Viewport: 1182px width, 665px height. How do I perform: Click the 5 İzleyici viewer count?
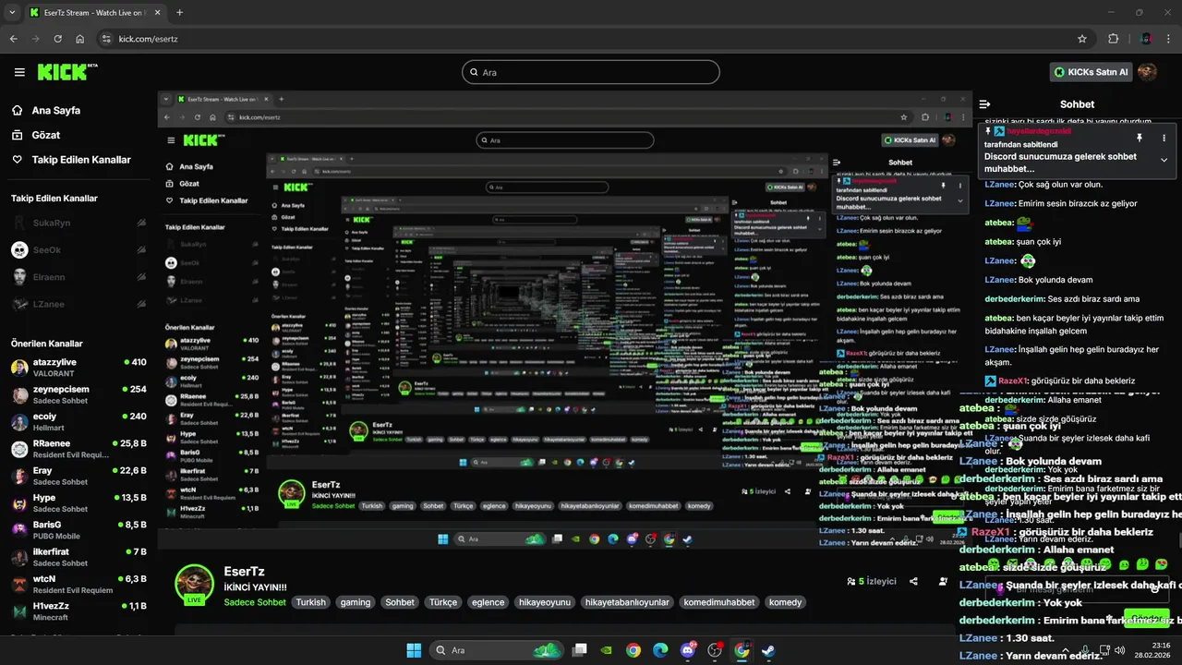872,581
